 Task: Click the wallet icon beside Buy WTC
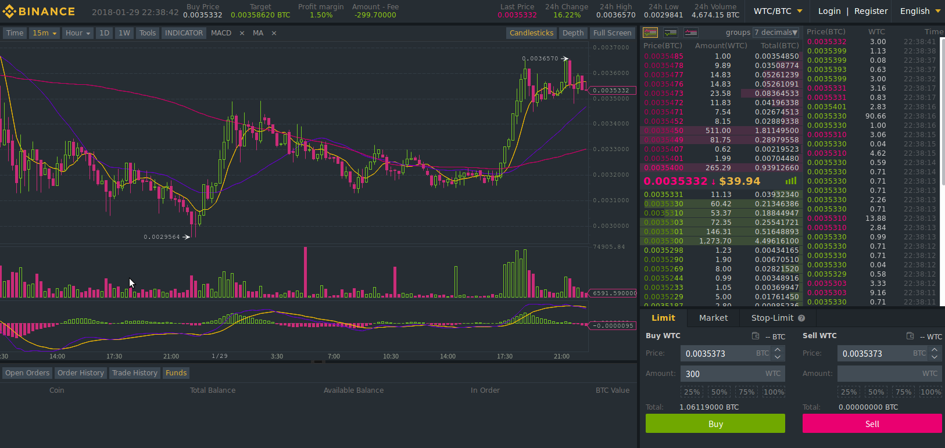coord(756,336)
